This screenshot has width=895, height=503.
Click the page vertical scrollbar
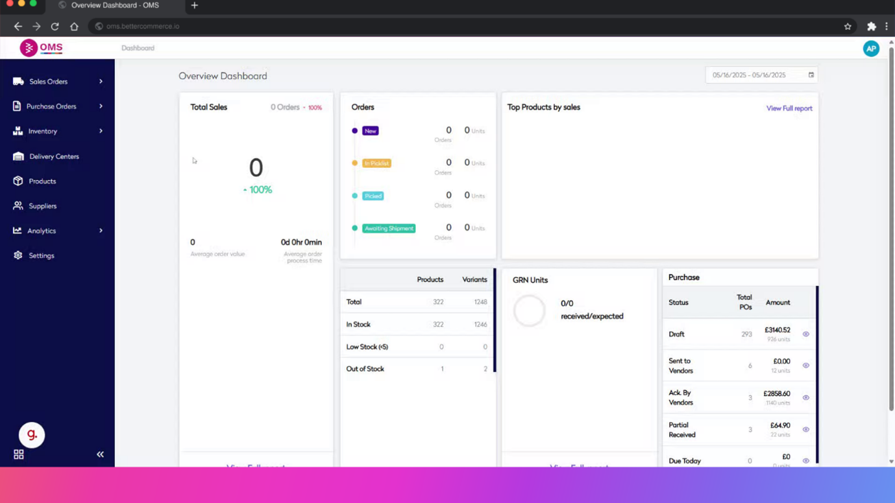pyautogui.click(x=891, y=227)
